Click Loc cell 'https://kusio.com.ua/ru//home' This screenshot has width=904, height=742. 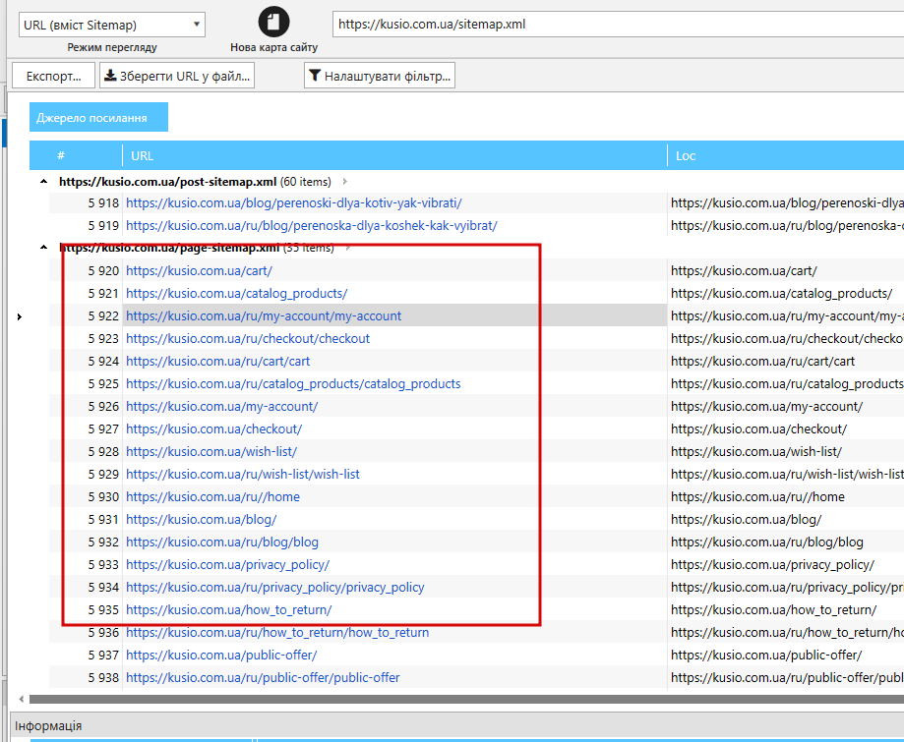[x=757, y=496]
